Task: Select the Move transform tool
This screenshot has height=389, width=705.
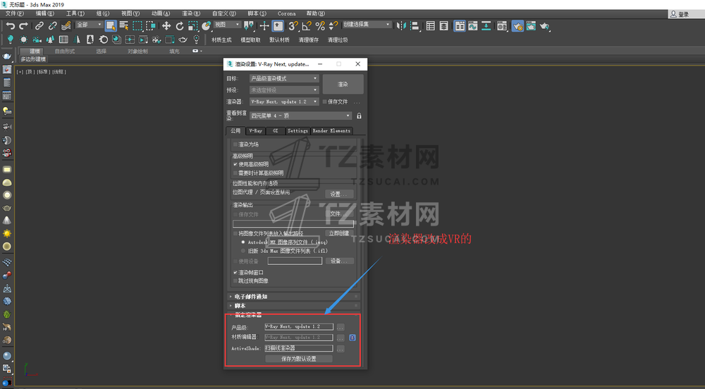Action: click(167, 25)
